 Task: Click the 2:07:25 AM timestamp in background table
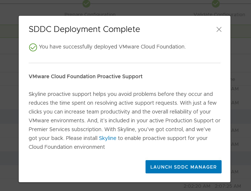coord(228,186)
